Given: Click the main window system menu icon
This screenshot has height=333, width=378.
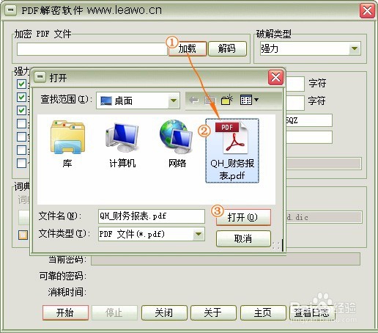Looking at the screenshot, I should point(10,10).
